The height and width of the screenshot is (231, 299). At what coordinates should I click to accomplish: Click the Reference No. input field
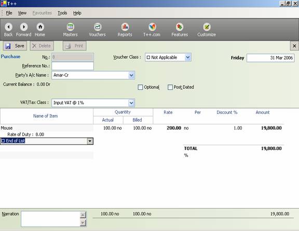pos(73,66)
